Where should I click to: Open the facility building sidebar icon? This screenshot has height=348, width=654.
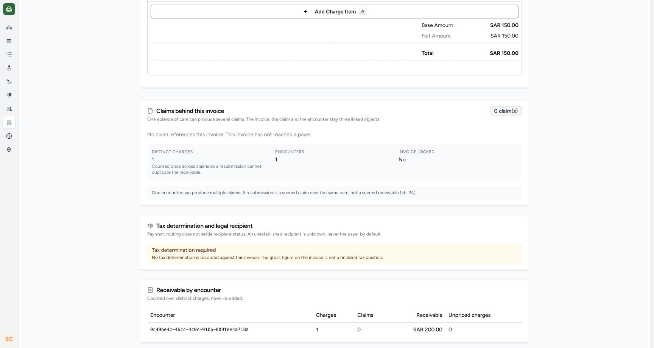pyautogui.click(x=9, y=27)
